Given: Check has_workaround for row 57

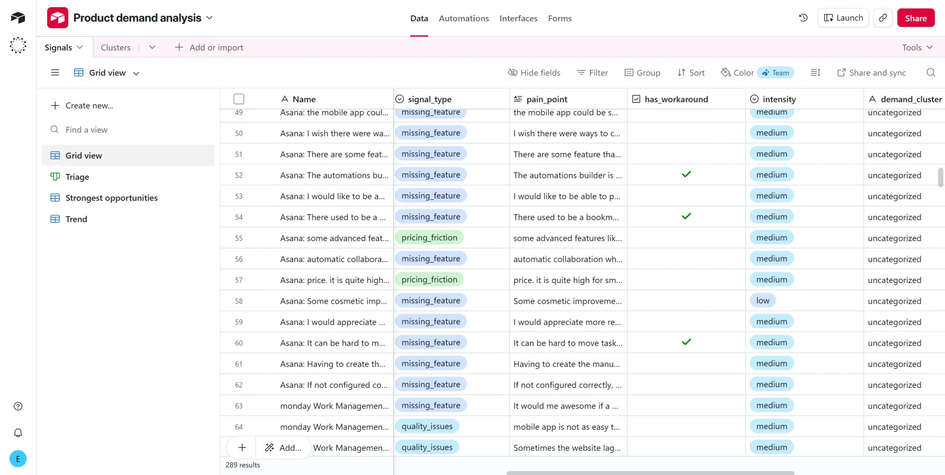Looking at the screenshot, I should coord(687,280).
